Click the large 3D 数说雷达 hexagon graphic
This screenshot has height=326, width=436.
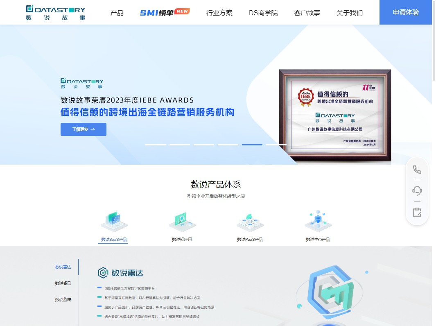point(331,292)
